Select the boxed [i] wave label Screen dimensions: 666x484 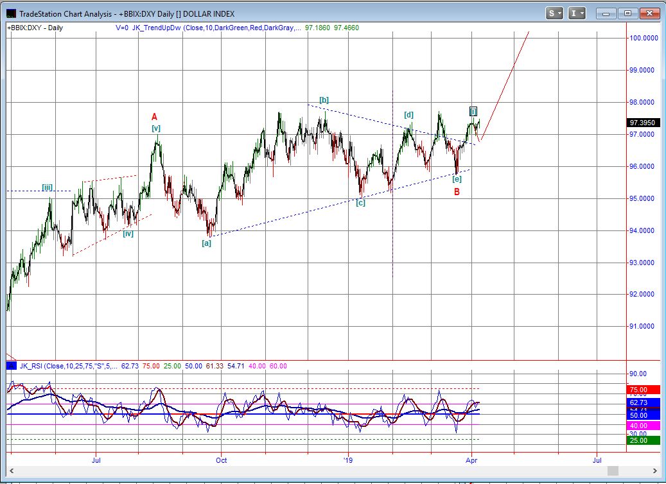pos(473,111)
